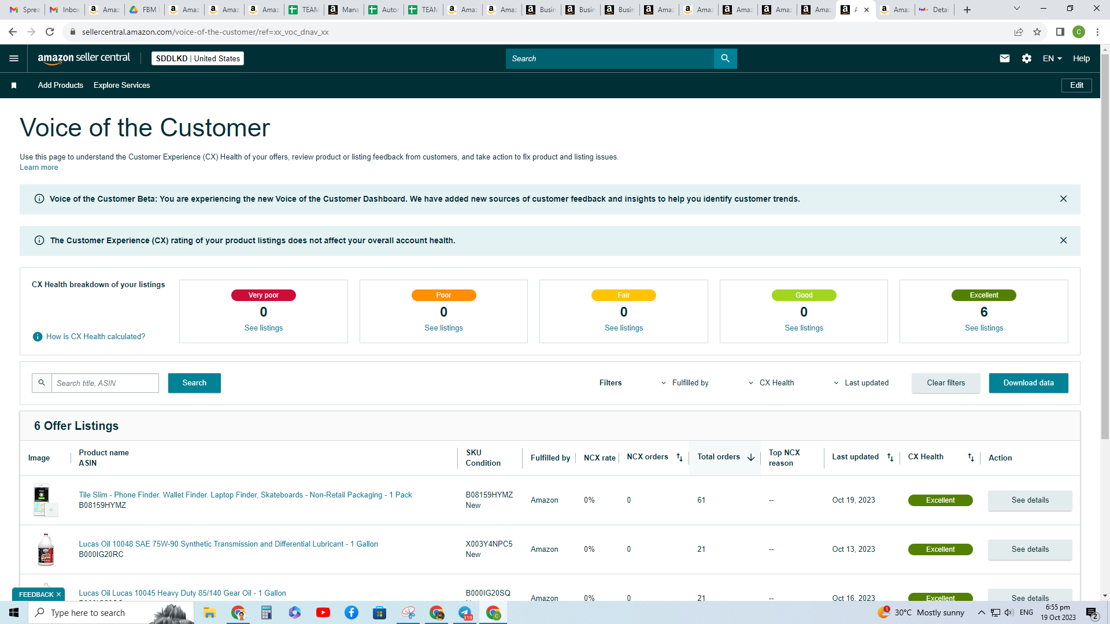Click the Download data button
Image resolution: width=1110 pixels, height=624 pixels.
click(1028, 383)
